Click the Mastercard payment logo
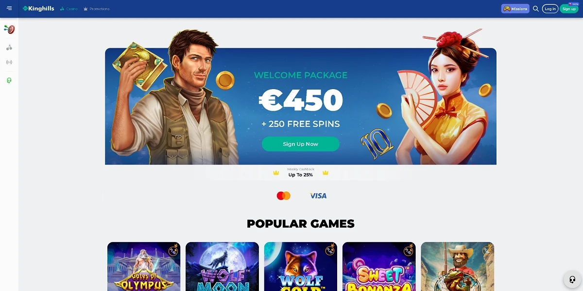 pos(283,196)
